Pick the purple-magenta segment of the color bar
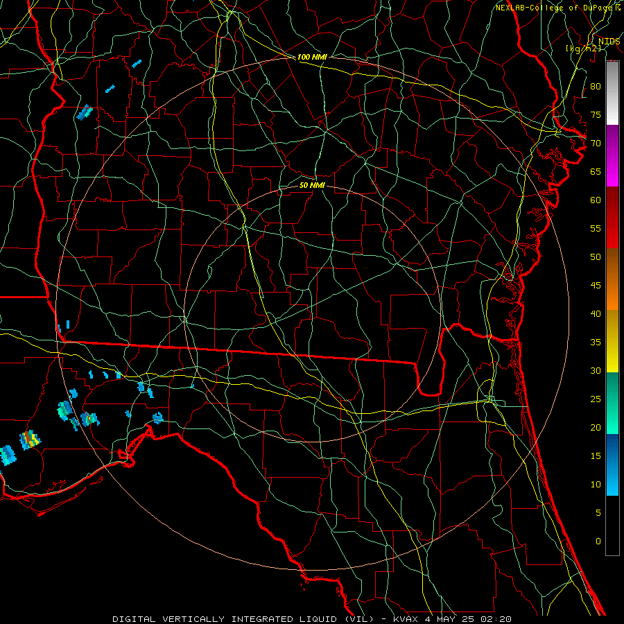 [x=612, y=155]
